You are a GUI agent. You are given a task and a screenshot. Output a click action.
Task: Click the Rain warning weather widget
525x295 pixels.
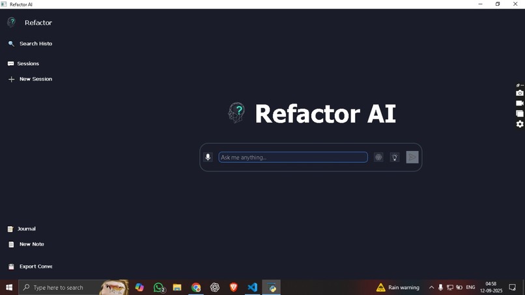[397, 287]
